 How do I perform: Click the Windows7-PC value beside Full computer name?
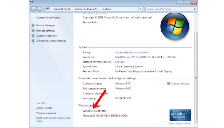point(123,88)
